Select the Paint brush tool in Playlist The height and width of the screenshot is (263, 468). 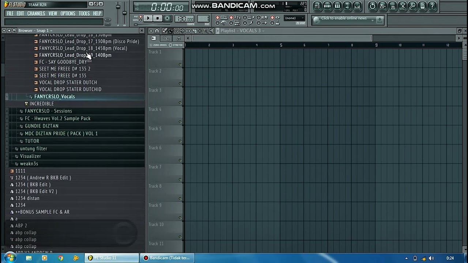click(170, 31)
